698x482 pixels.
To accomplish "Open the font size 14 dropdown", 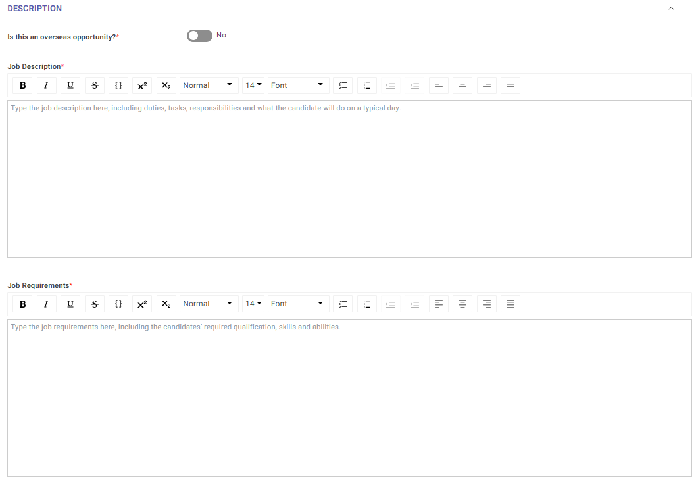I will click(253, 85).
